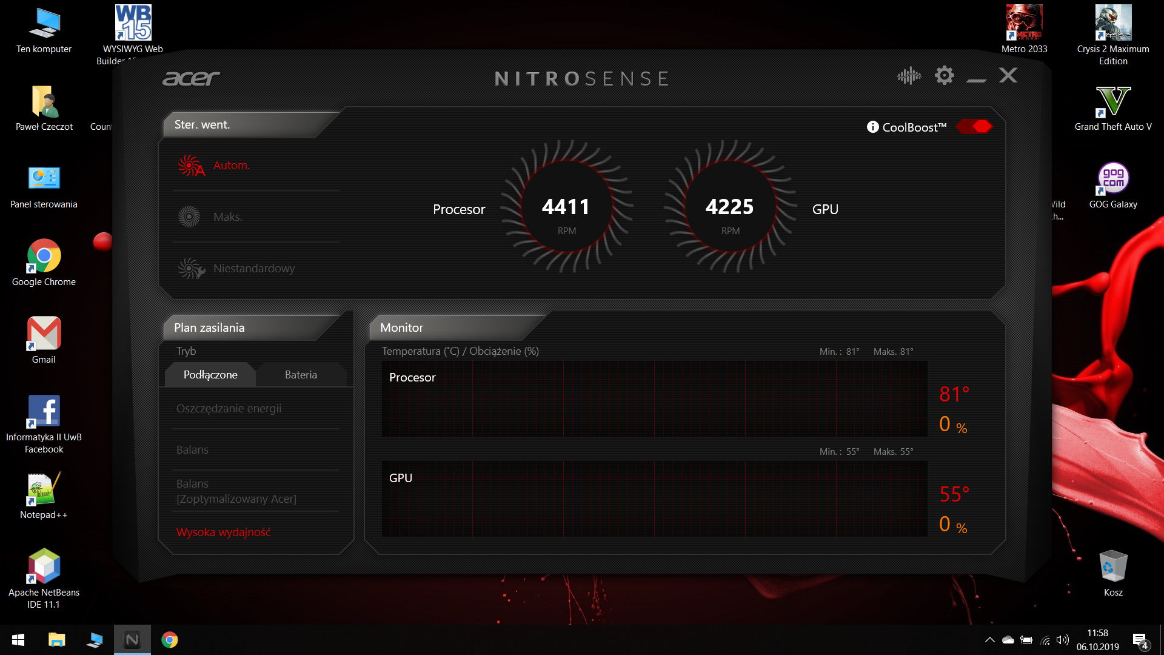Select Wysoka wydajność power plan
This screenshot has height=655, width=1164.
(x=222, y=531)
